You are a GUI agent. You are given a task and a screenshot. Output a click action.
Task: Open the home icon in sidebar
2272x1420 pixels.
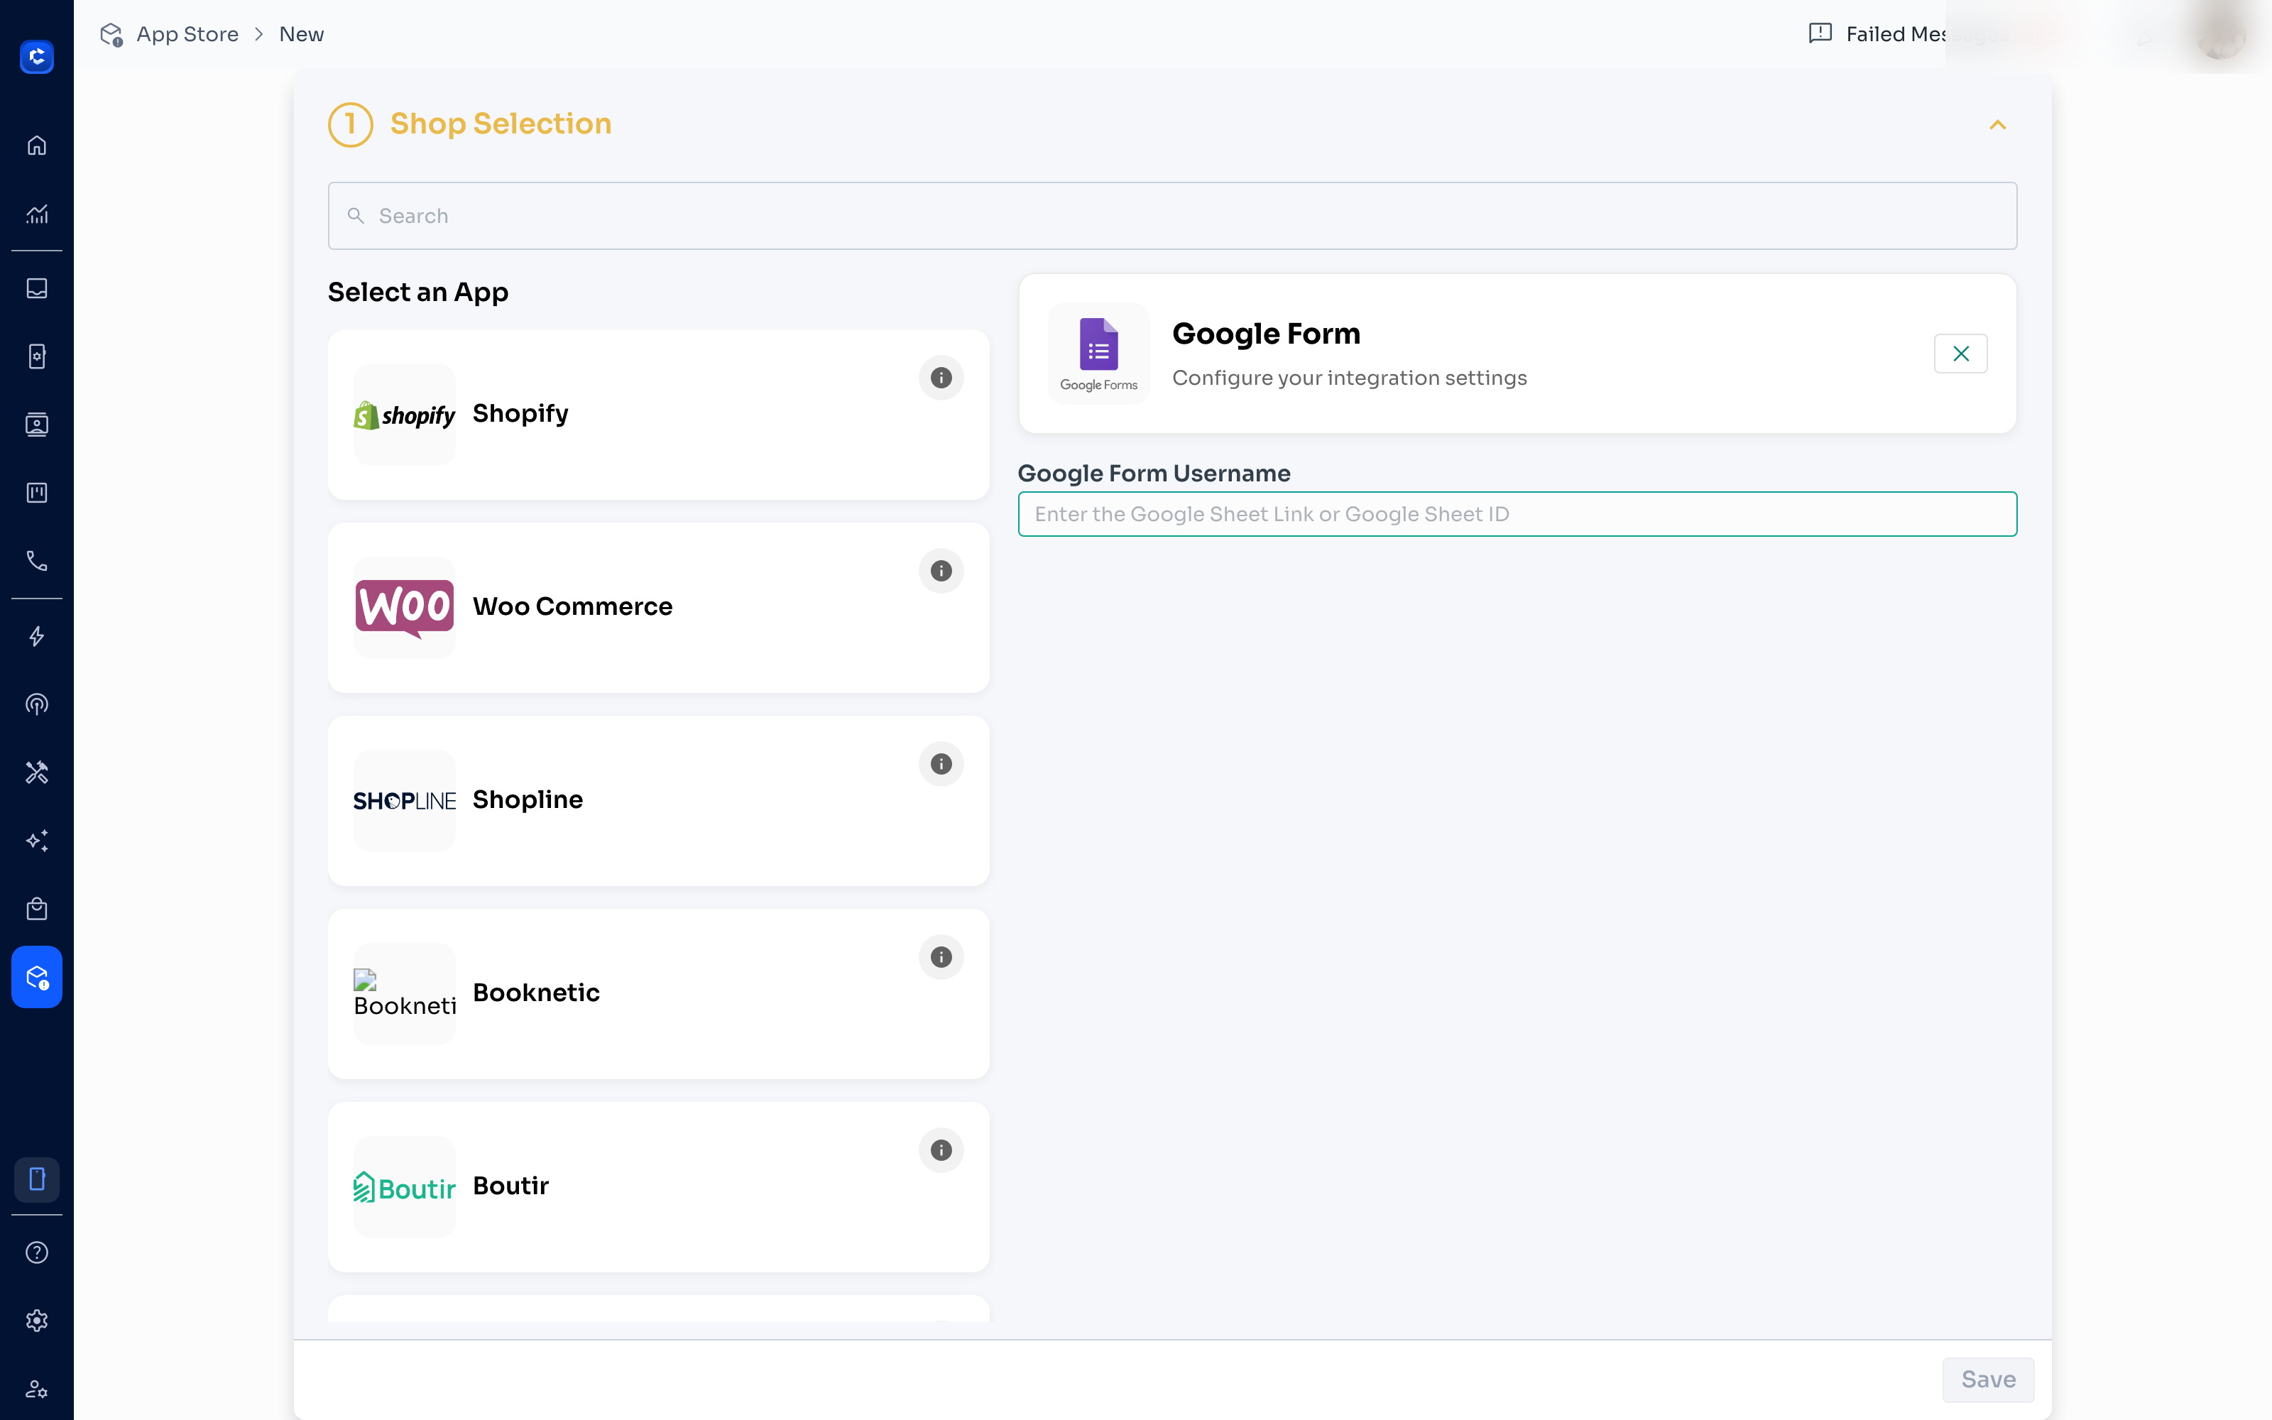[37, 146]
